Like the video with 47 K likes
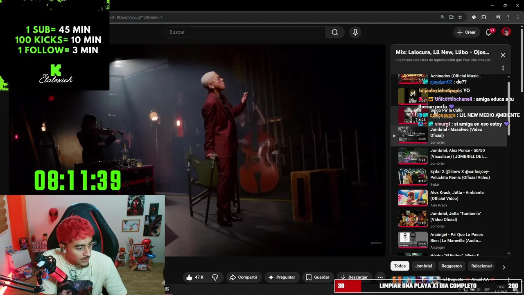This screenshot has width=524, height=295. pyautogui.click(x=195, y=277)
